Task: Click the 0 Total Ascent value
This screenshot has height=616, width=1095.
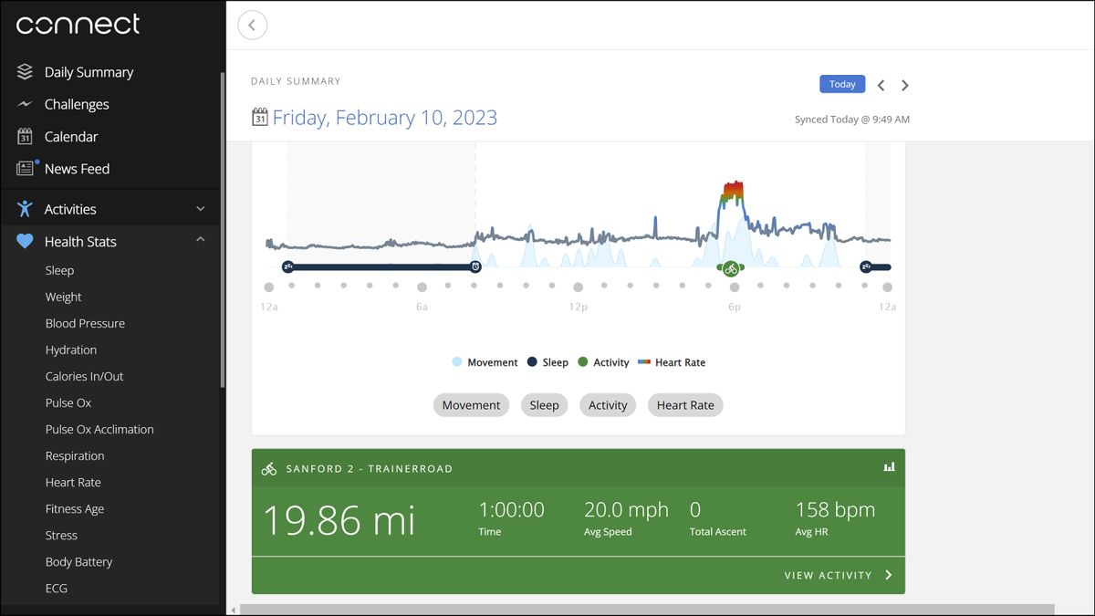Action: pos(695,510)
